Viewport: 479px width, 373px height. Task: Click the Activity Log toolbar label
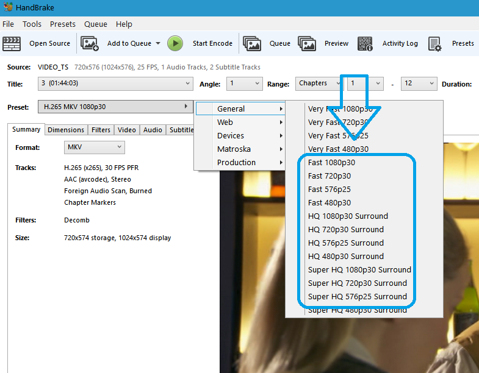400,43
